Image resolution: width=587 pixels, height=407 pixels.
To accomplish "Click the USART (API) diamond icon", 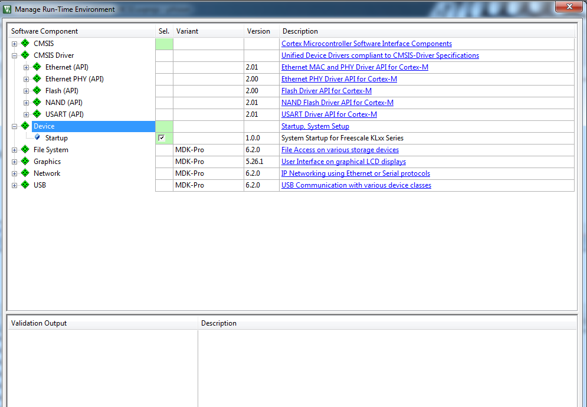I will click(x=37, y=114).
